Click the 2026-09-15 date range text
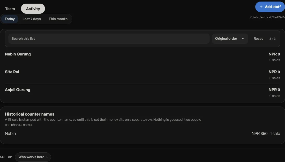 point(267,17)
